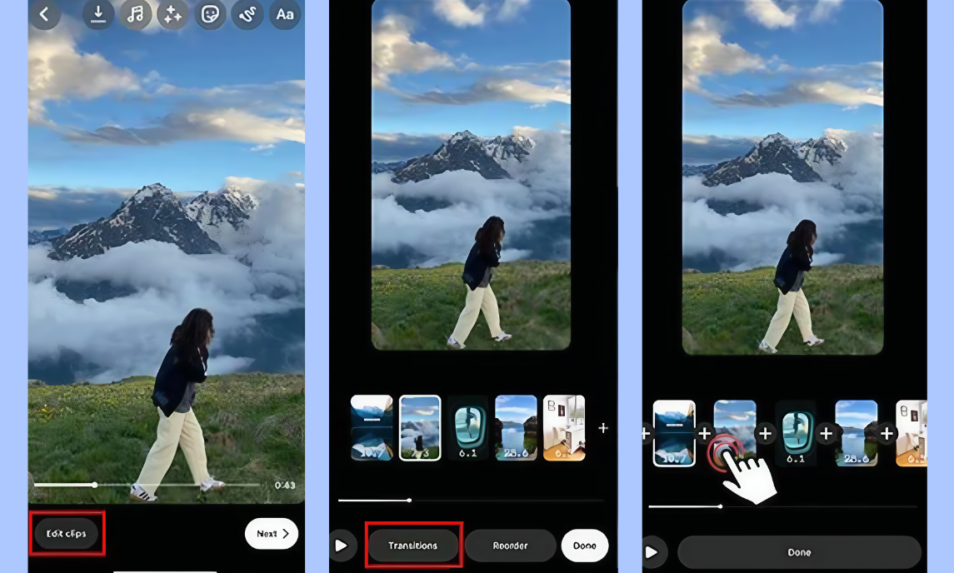Select the highlighted second clip in the middle screen
954x573 pixels.
tap(420, 427)
